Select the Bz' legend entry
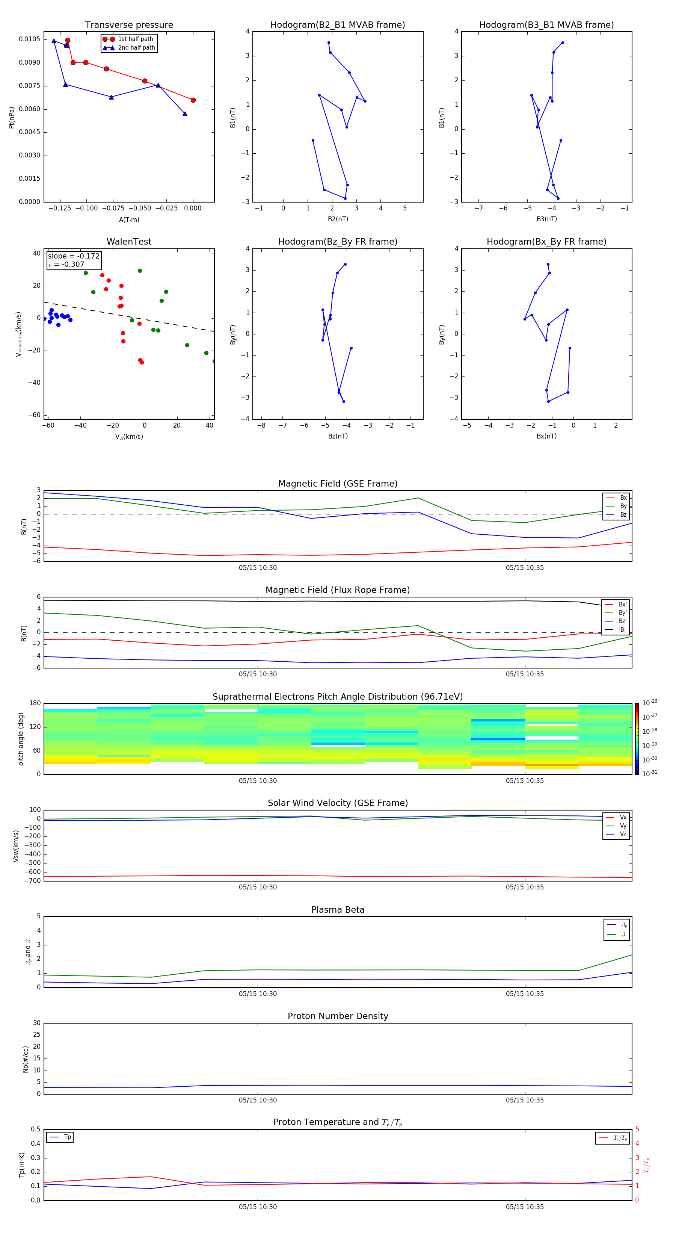Image resolution: width=676 pixels, height=1240 pixels. [616, 621]
